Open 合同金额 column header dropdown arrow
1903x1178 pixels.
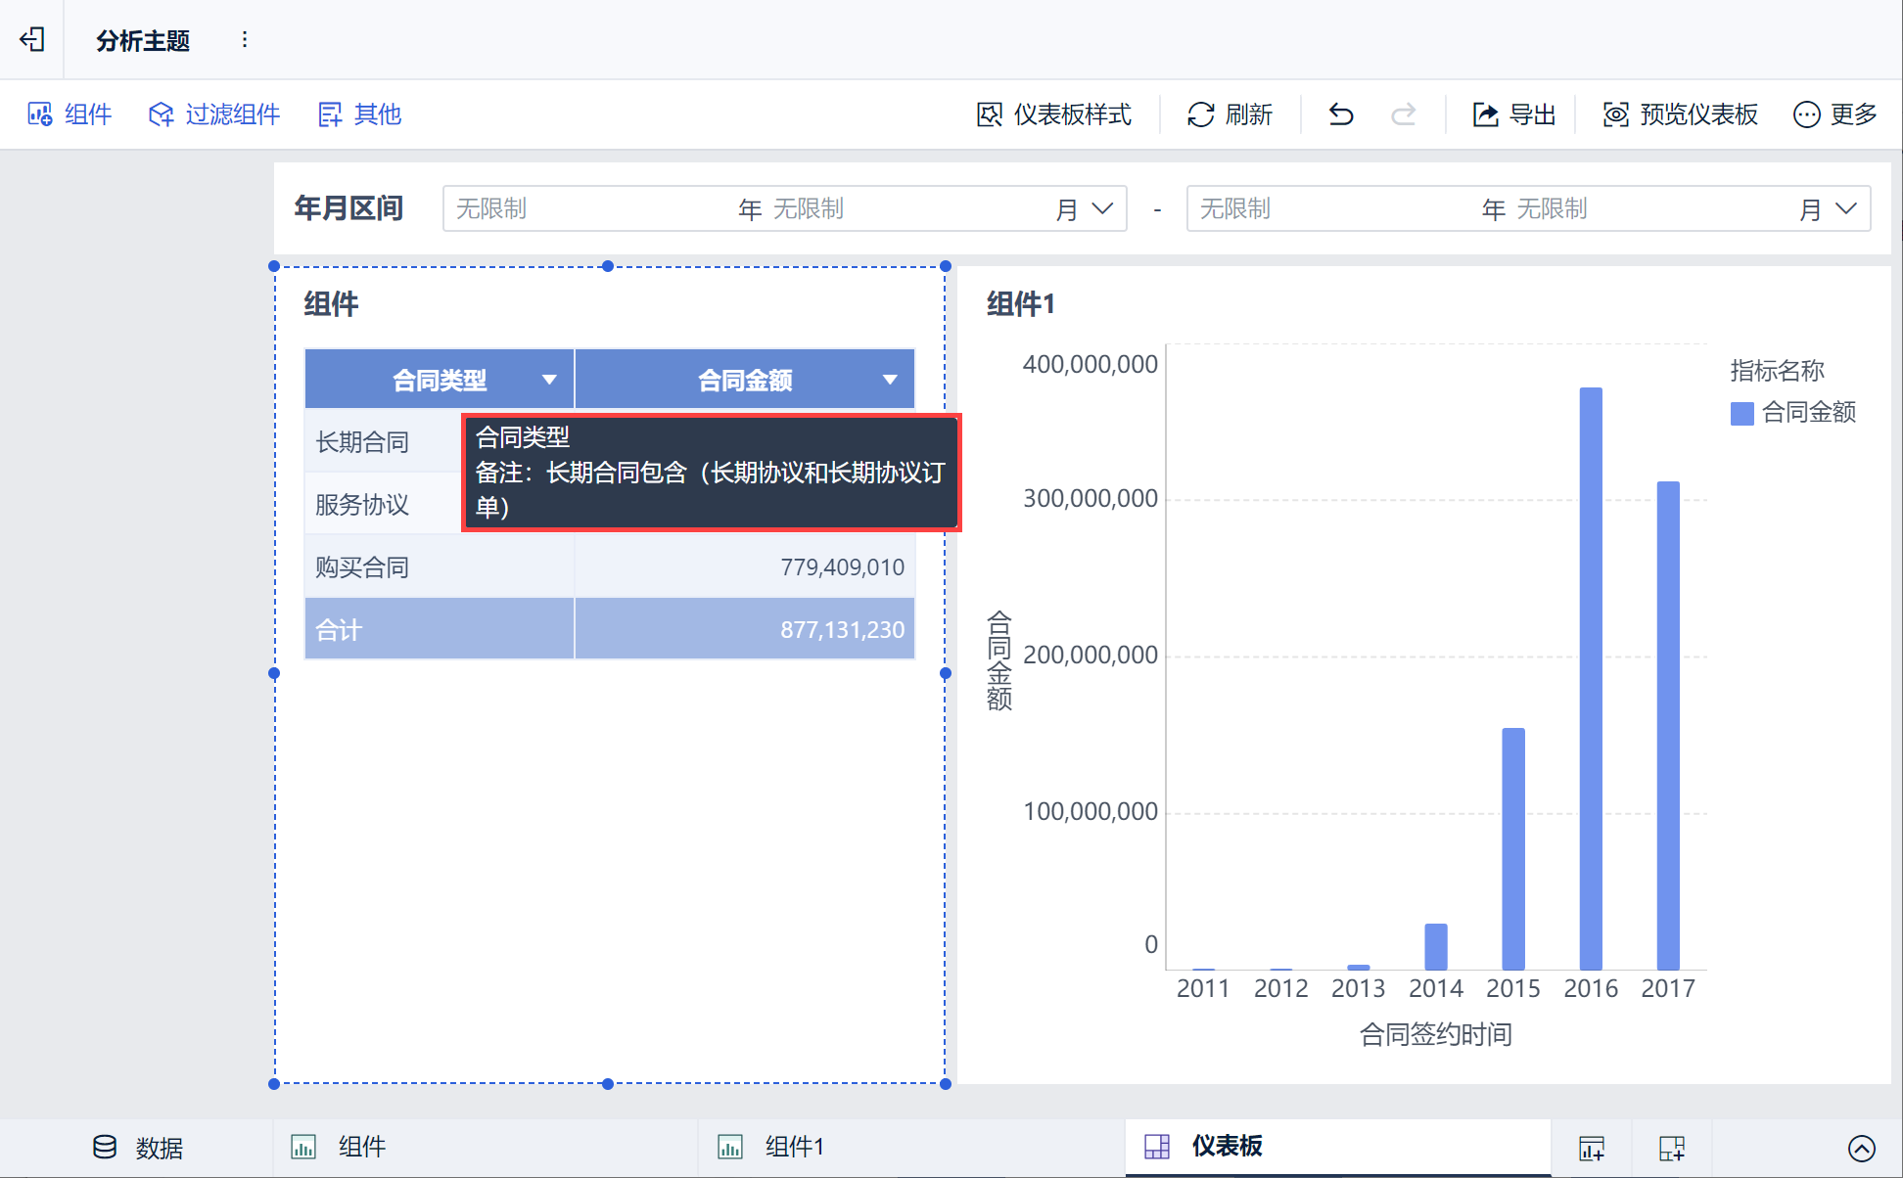click(890, 380)
